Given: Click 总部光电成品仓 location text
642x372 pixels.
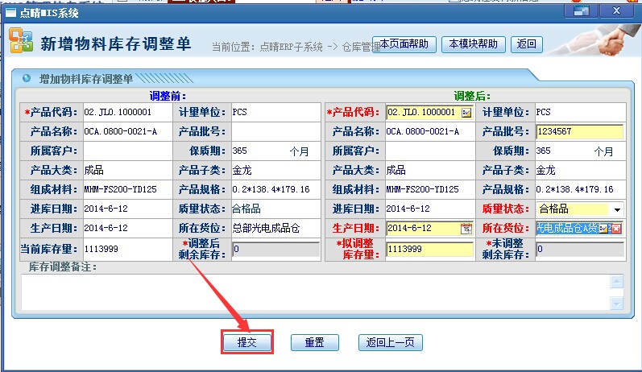Looking at the screenshot, I should [x=266, y=228].
